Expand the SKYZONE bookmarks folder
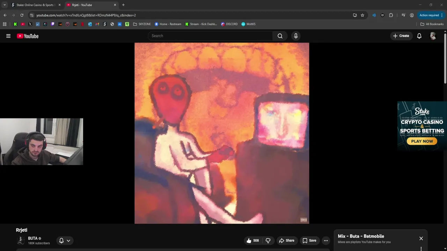This screenshot has width=447, height=251. click(142, 24)
